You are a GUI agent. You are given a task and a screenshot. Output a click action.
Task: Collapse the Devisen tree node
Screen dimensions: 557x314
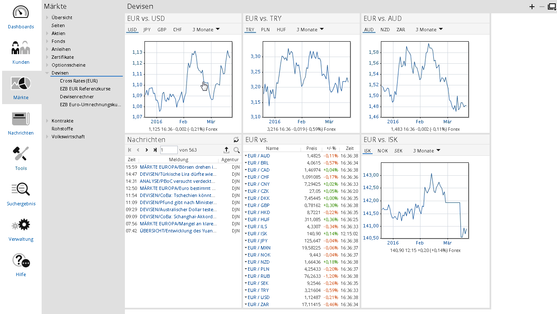(x=47, y=73)
